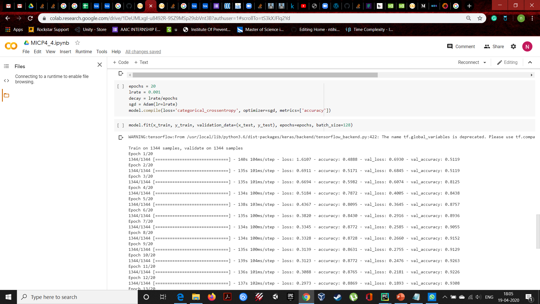Add a new Code cell
The image size is (540, 304).
(x=121, y=62)
